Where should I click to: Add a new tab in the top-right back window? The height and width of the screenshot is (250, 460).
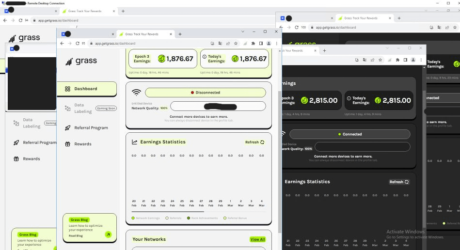pos(399,18)
